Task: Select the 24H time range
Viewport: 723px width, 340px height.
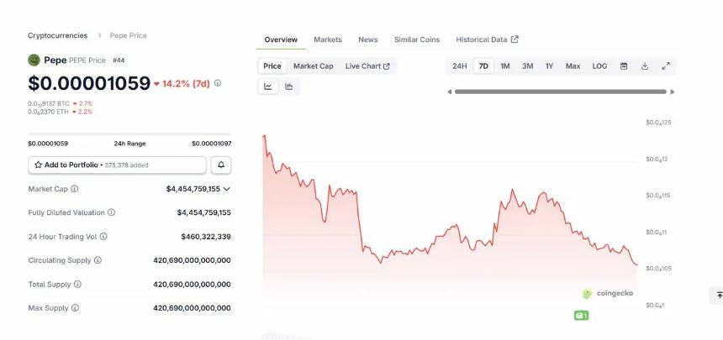Action: point(459,66)
